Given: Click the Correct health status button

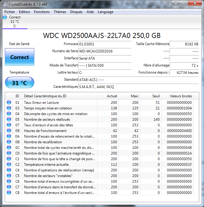Looking at the screenshot, I should (20, 57).
